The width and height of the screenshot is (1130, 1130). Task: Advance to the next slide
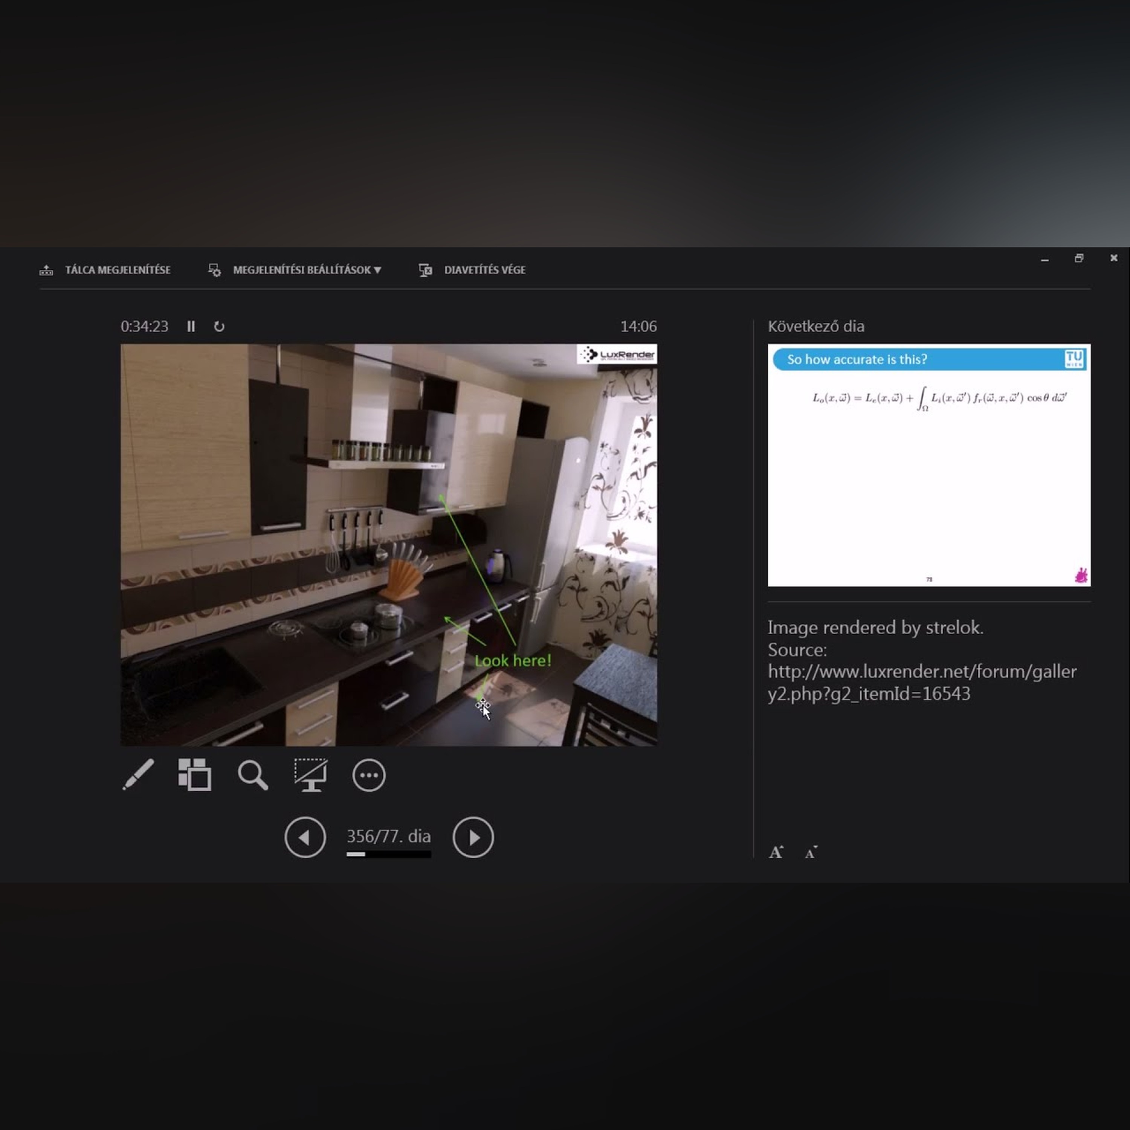[x=473, y=838]
